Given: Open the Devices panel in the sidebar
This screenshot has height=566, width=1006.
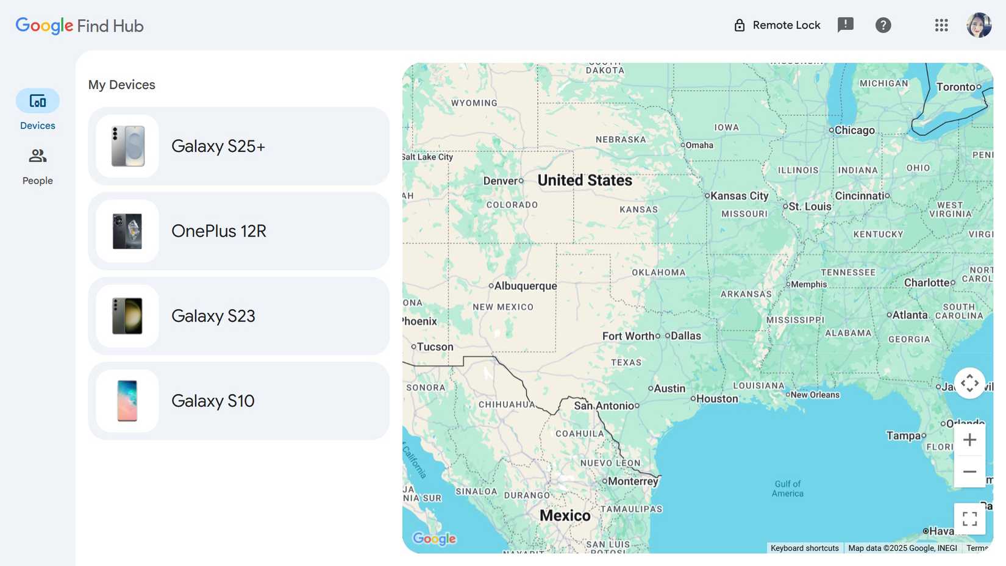Looking at the screenshot, I should point(37,109).
